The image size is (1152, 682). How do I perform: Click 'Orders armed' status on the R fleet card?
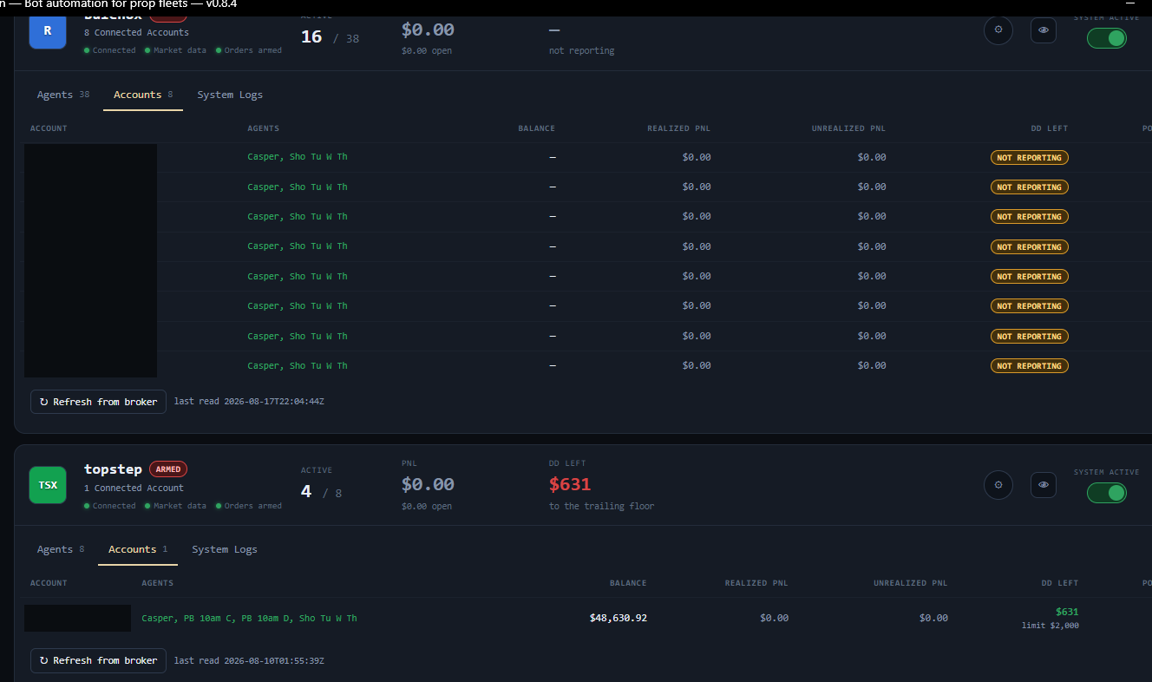point(249,50)
